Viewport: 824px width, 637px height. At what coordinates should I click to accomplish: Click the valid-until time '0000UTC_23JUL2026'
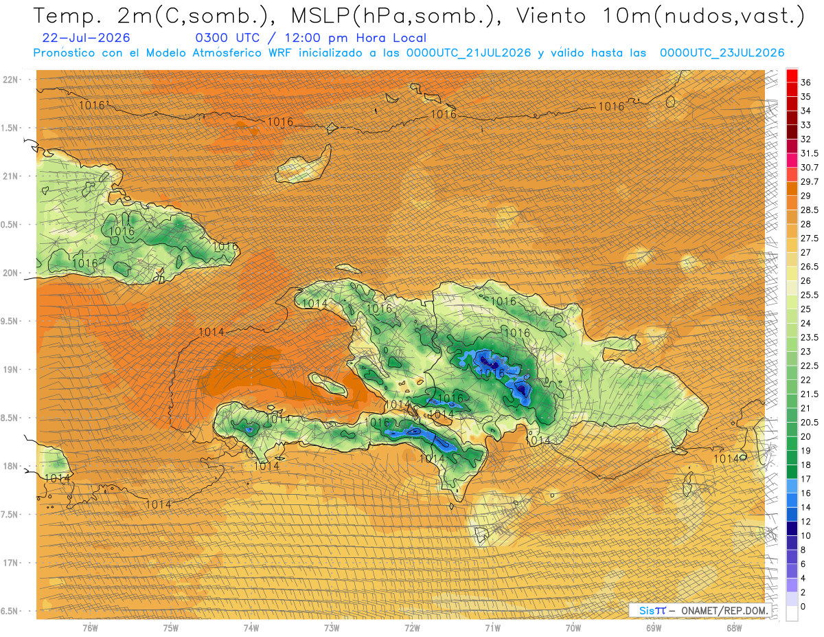pyautogui.click(x=722, y=53)
